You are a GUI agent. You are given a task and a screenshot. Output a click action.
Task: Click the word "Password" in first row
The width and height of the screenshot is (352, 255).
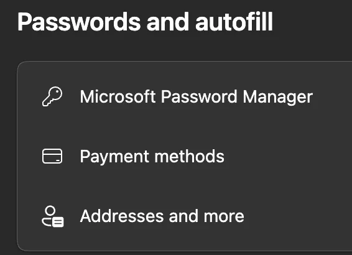coord(199,96)
